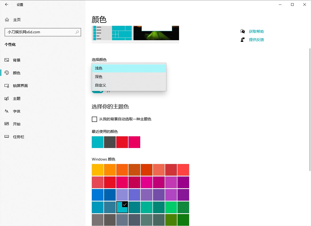Open the 字体 fonts icon
The height and width of the screenshot is (226, 311).
click(7, 111)
